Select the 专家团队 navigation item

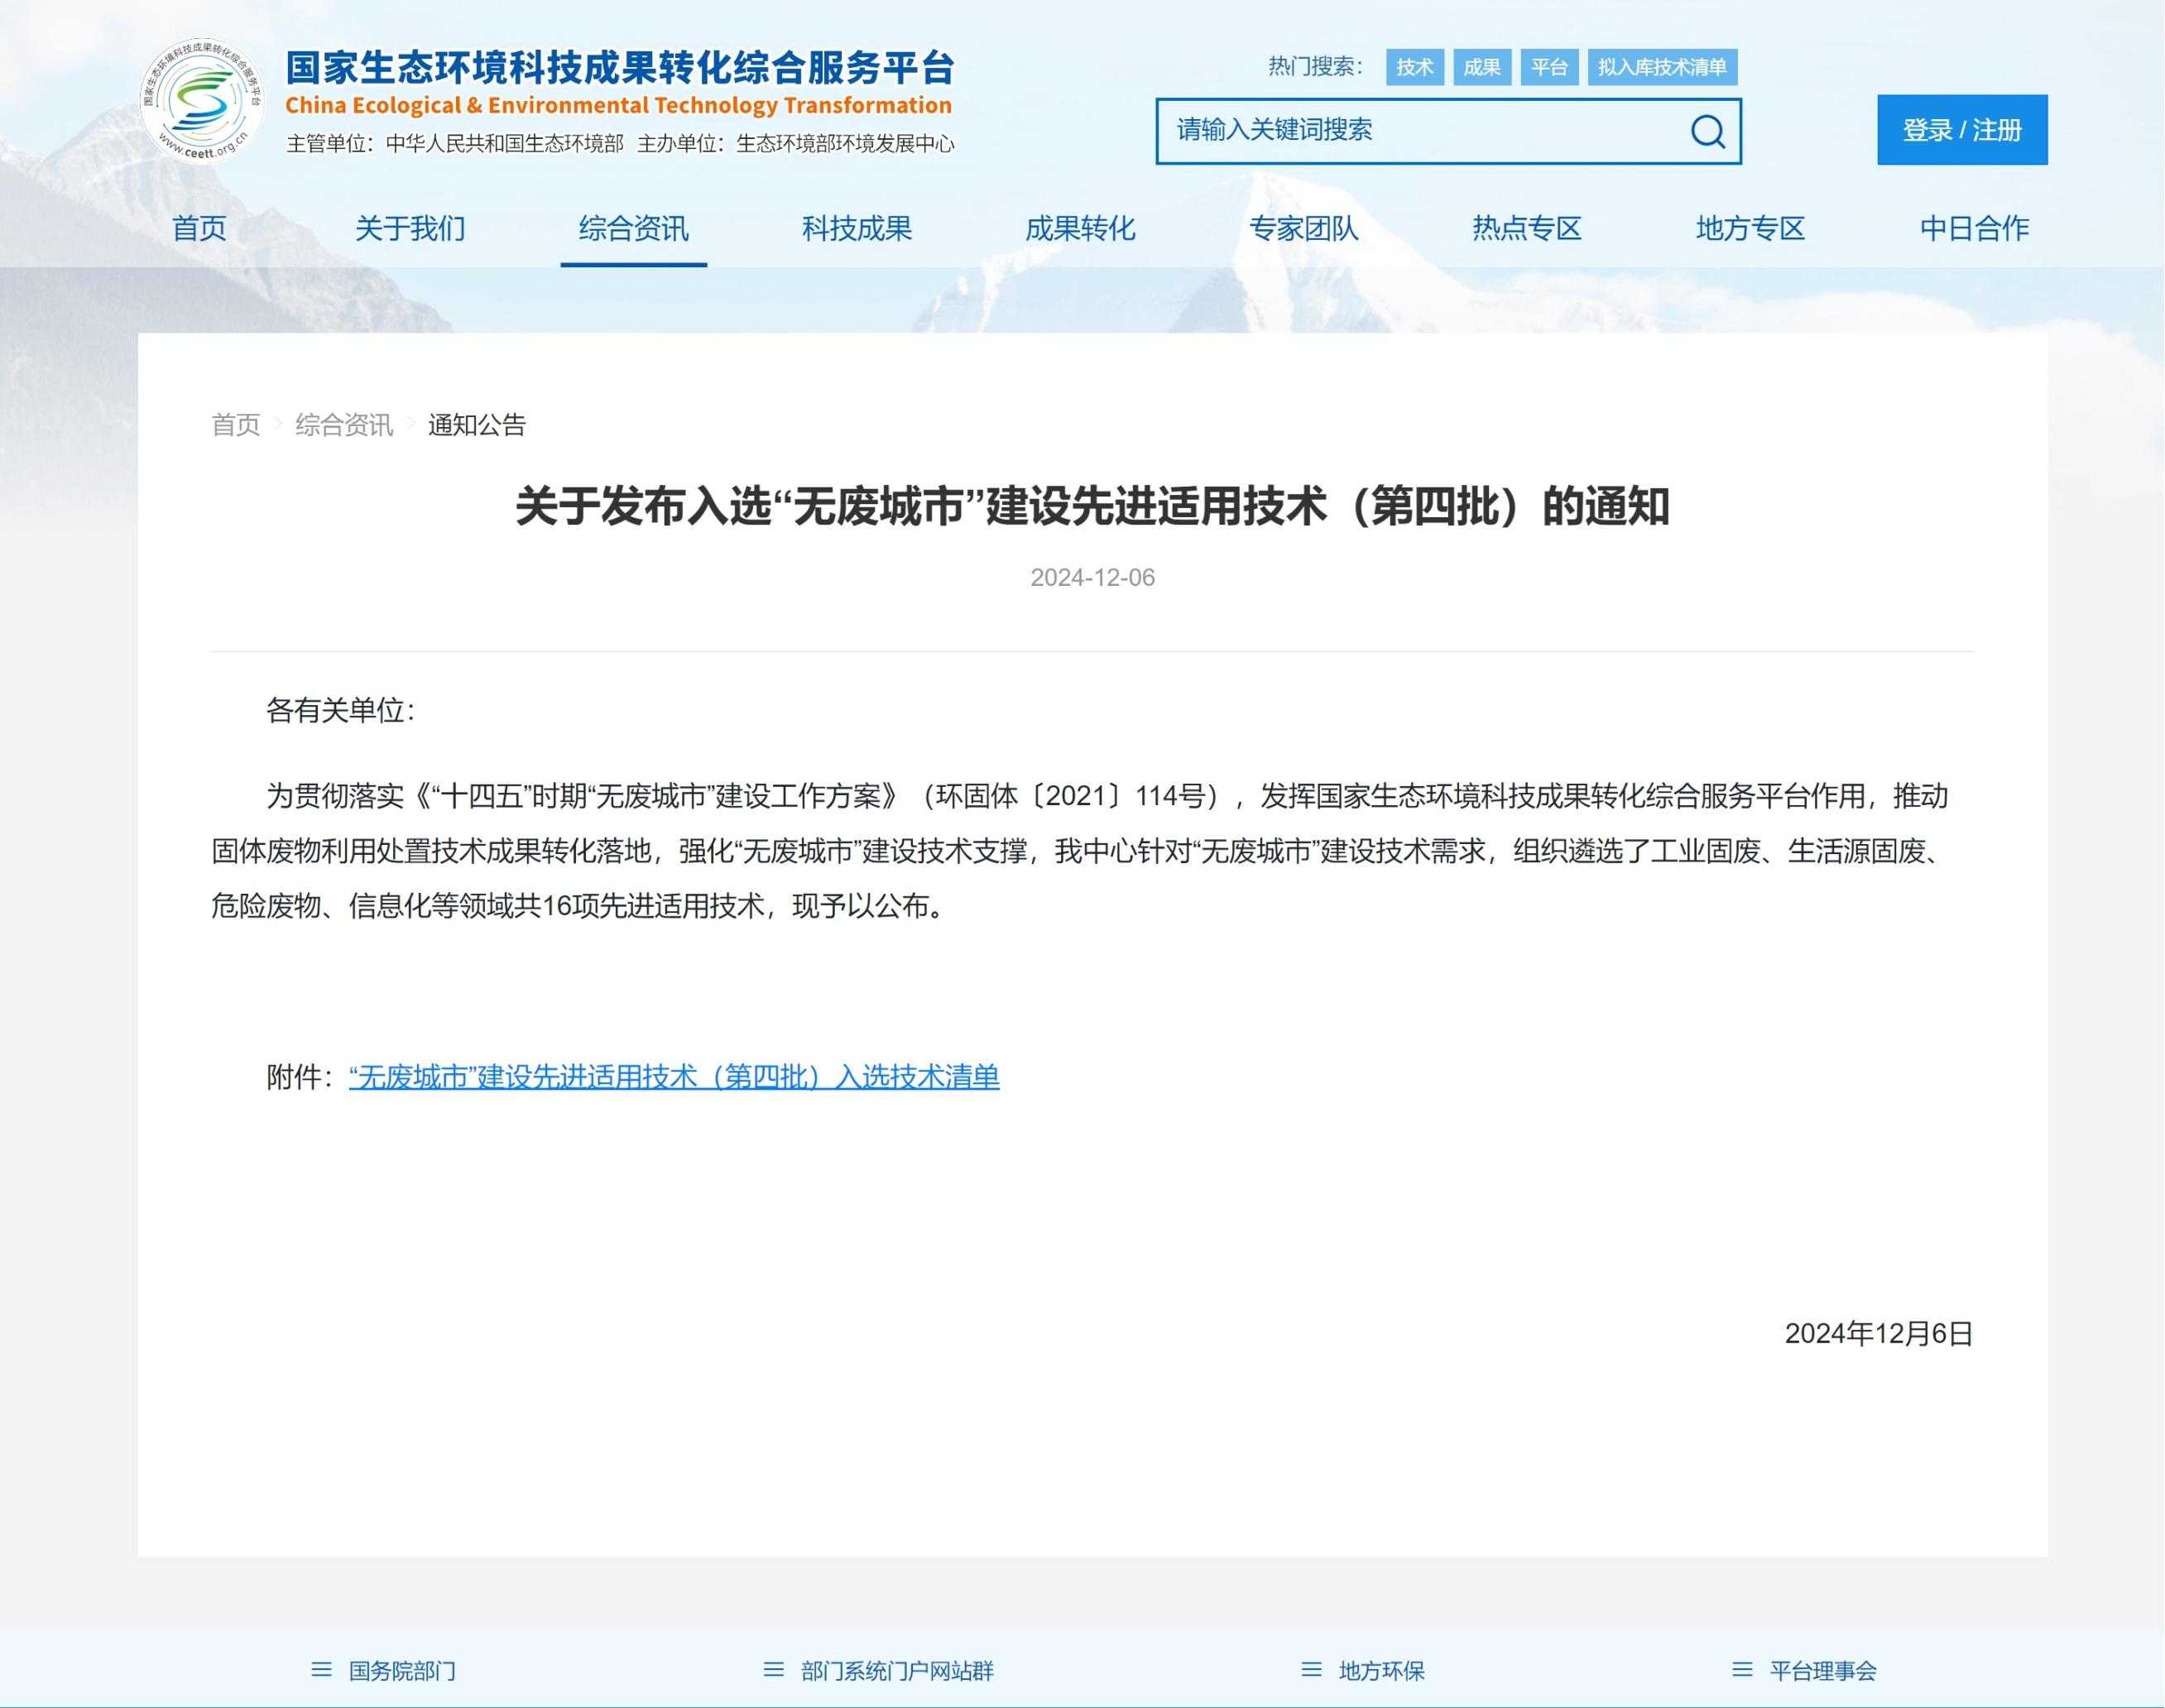coord(1303,229)
